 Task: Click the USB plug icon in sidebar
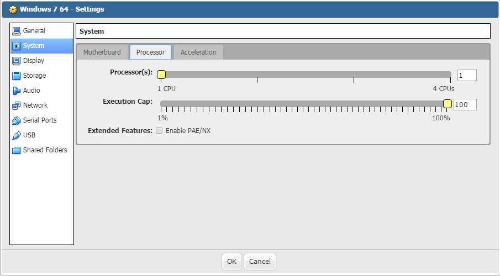(17, 135)
